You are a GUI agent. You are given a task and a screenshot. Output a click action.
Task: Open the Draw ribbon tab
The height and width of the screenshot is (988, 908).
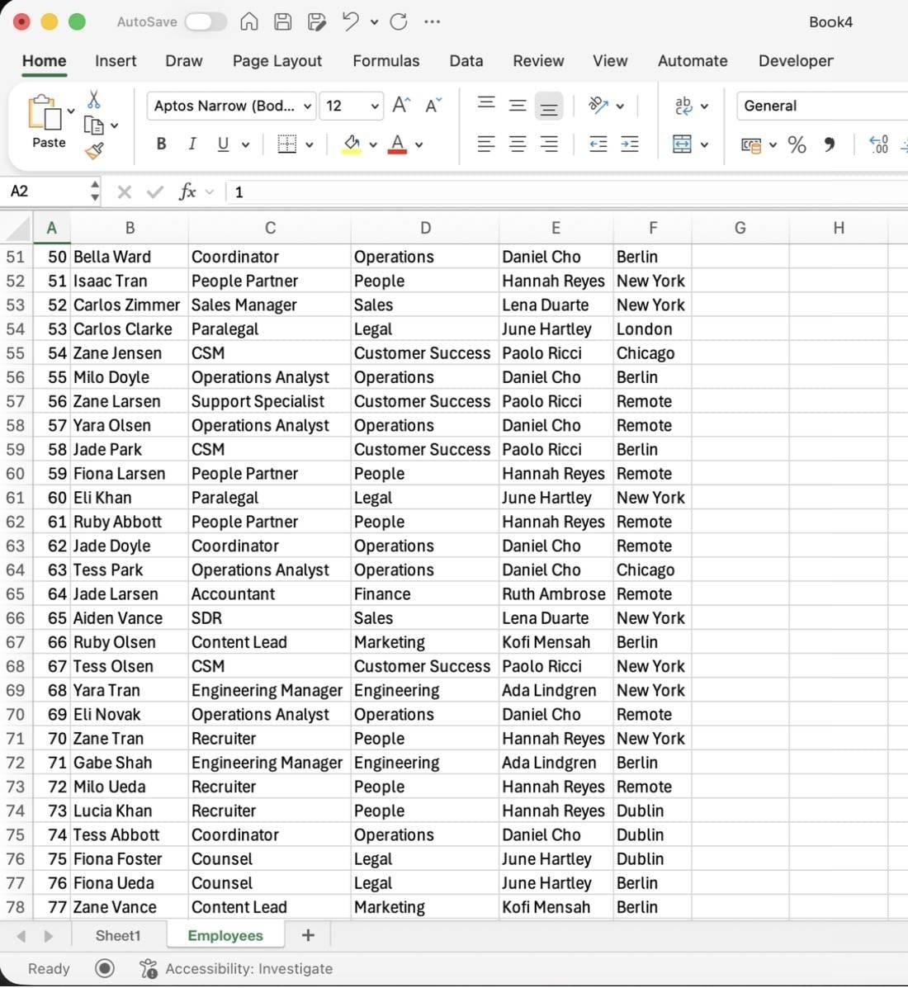click(x=184, y=61)
